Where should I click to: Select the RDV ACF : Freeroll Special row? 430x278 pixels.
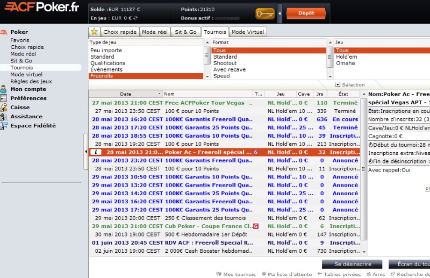pyautogui.click(x=225, y=243)
